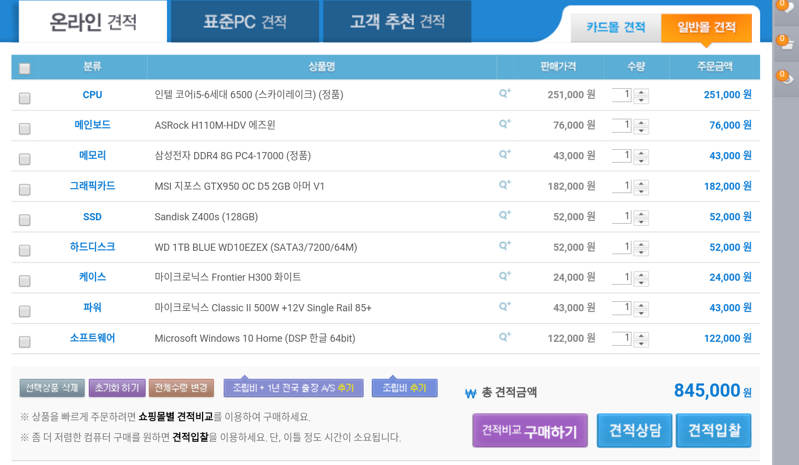Click the magnifier icon beside Sandisk Z400s
The height and width of the screenshot is (465, 799).
[504, 216]
